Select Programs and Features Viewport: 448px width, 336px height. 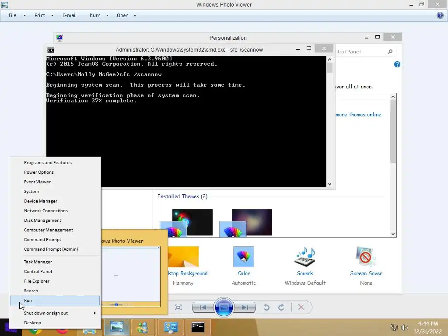point(55,163)
